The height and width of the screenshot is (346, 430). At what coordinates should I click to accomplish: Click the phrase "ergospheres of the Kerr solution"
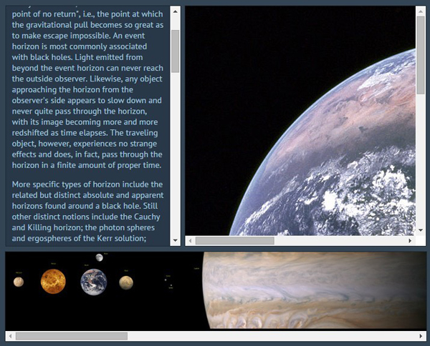point(87,238)
